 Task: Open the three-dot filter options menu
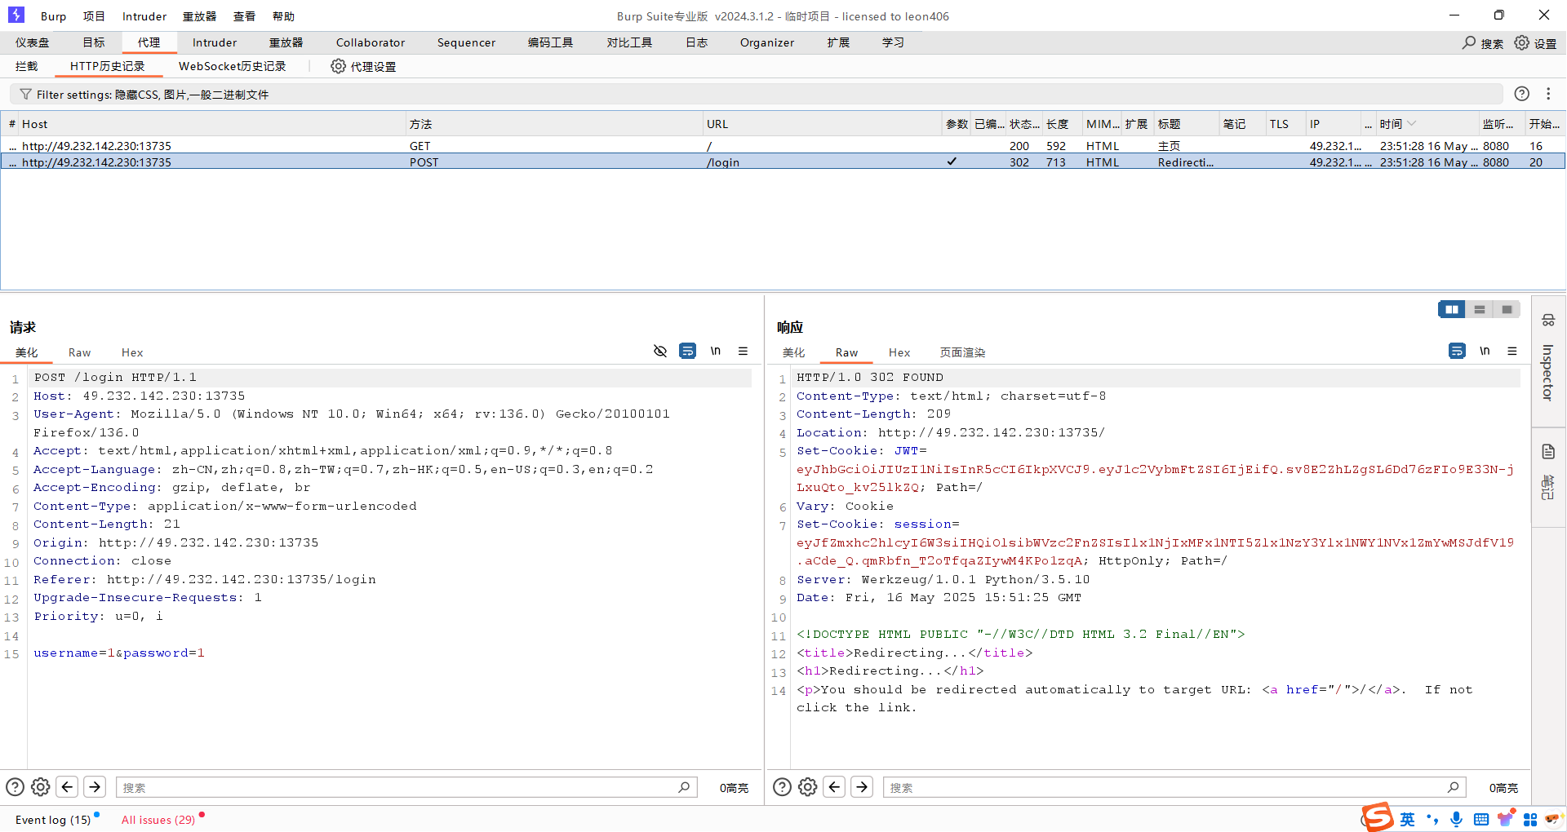pos(1548,94)
